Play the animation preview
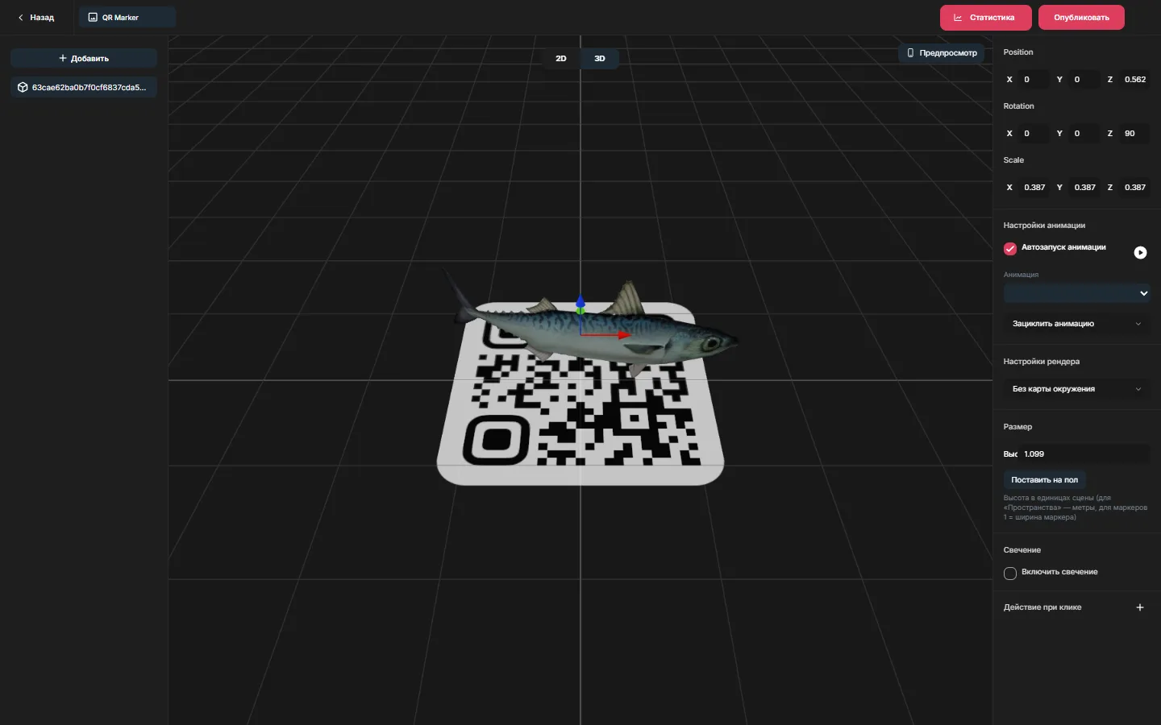 pos(1140,253)
